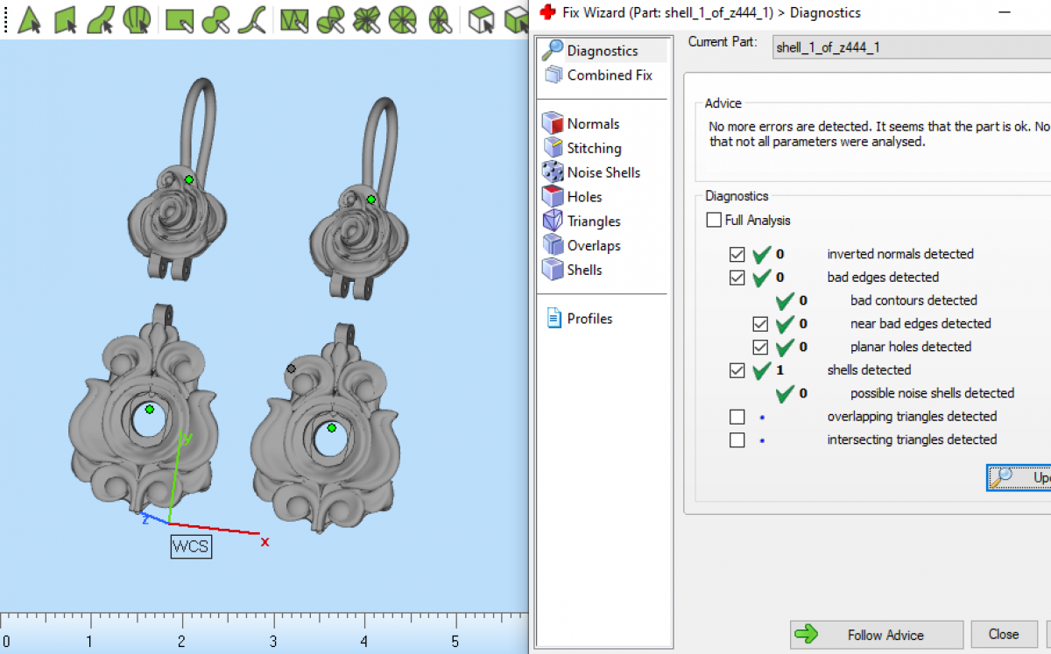The height and width of the screenshot is (654, 1051).
Task: Open the Profiles page
Action: [x=589, y=319]
